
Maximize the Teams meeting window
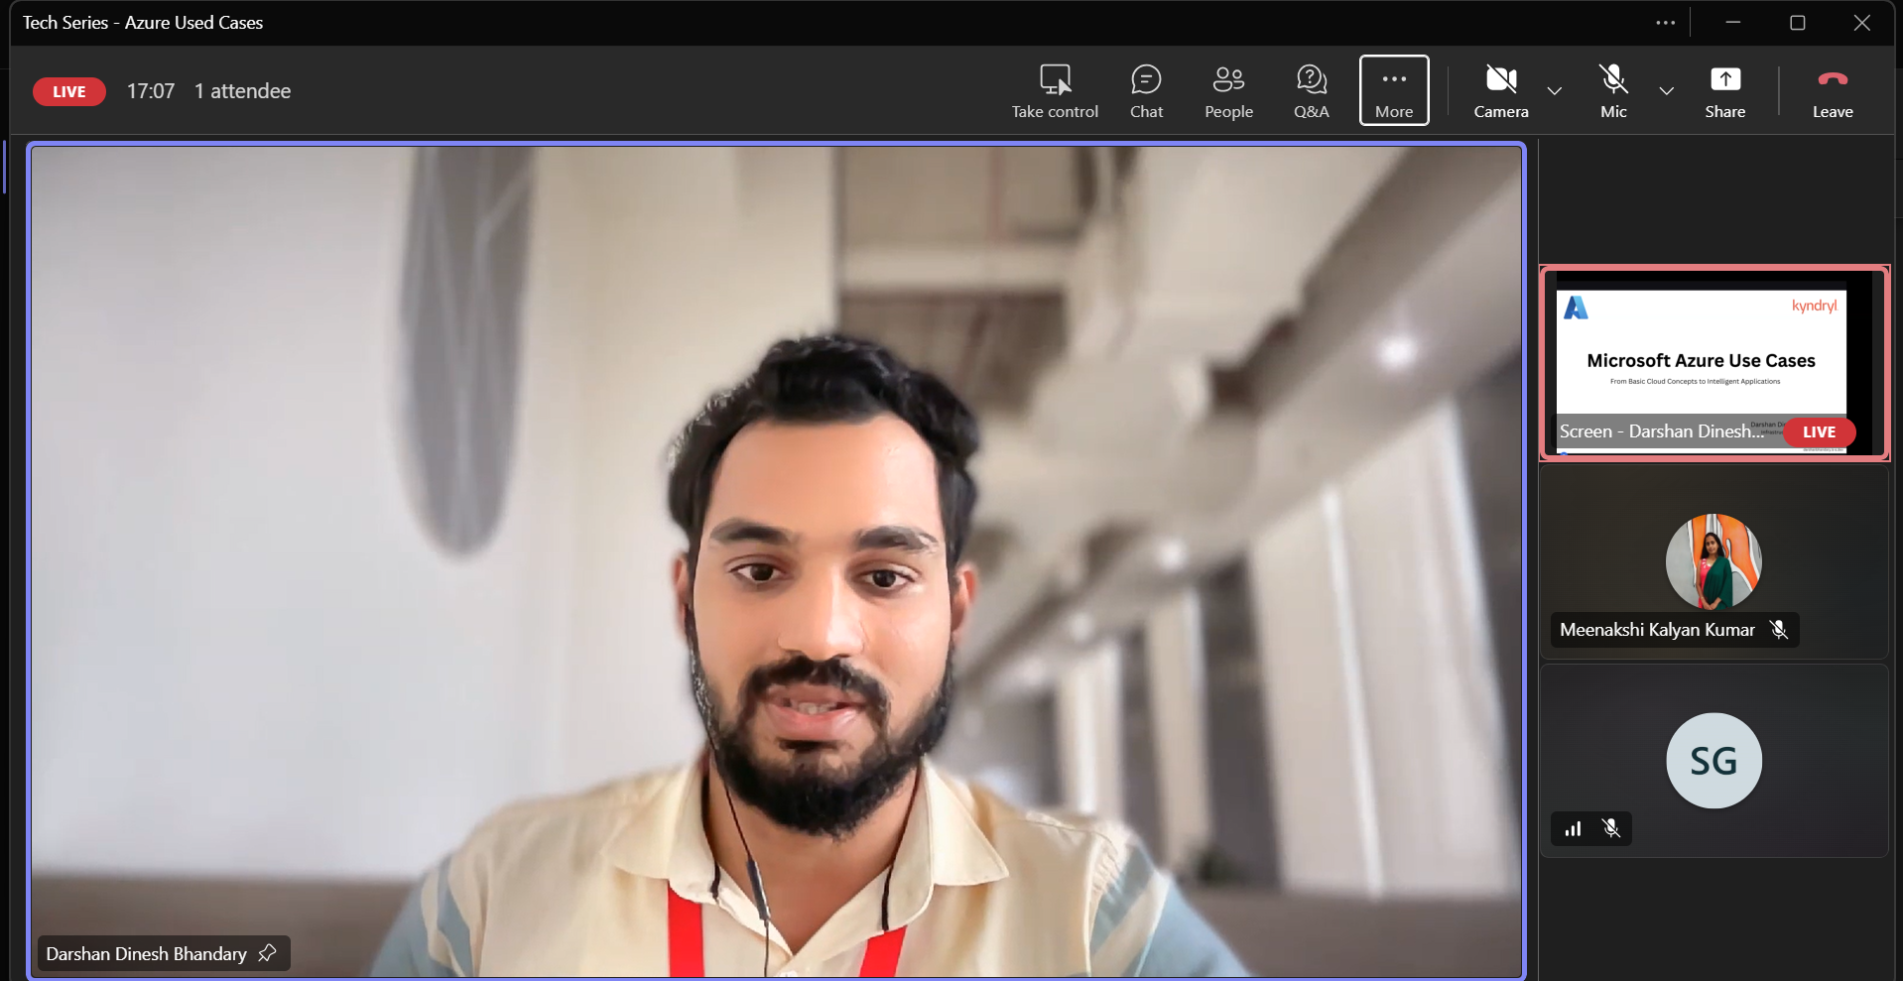(x=1797, y=23)
